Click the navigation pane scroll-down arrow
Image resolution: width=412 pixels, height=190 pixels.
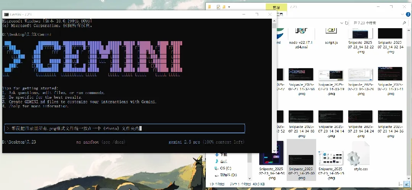coord(249,178)
